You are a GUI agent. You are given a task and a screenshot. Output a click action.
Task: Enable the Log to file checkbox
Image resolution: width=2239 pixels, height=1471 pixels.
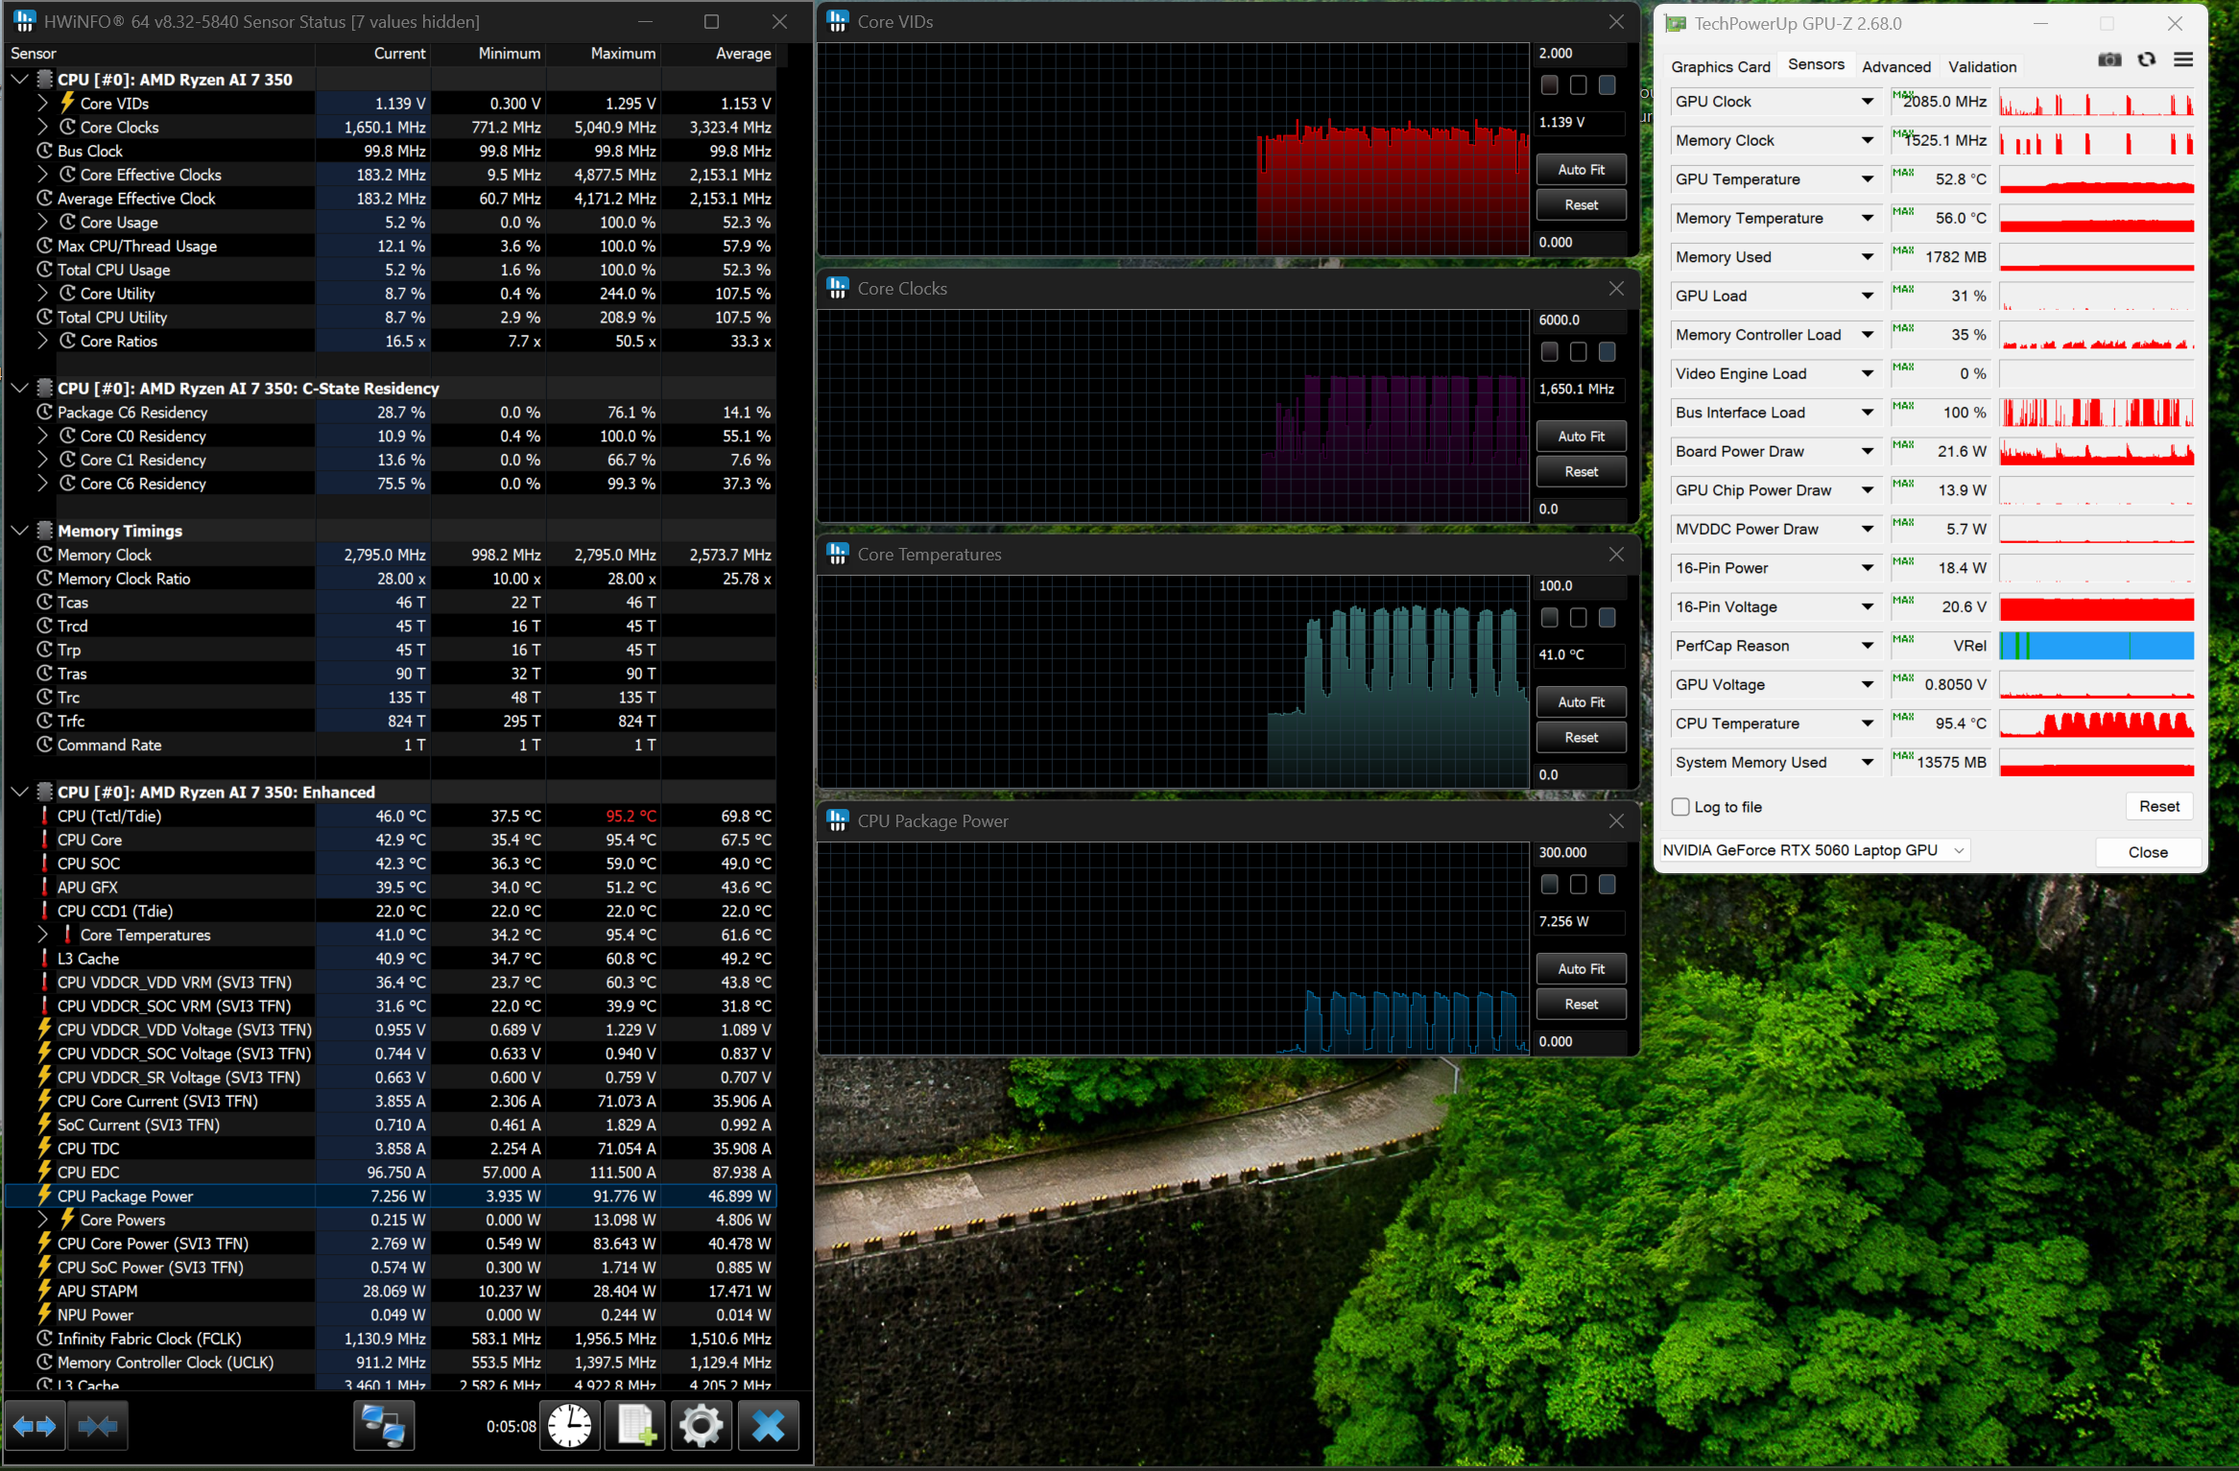click(x=1680, y=807)
